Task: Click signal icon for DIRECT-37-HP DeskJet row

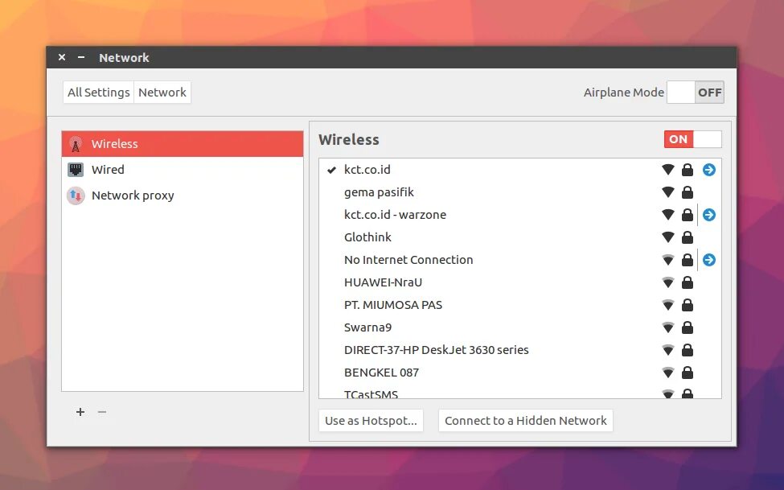Action: click(668, 350)
